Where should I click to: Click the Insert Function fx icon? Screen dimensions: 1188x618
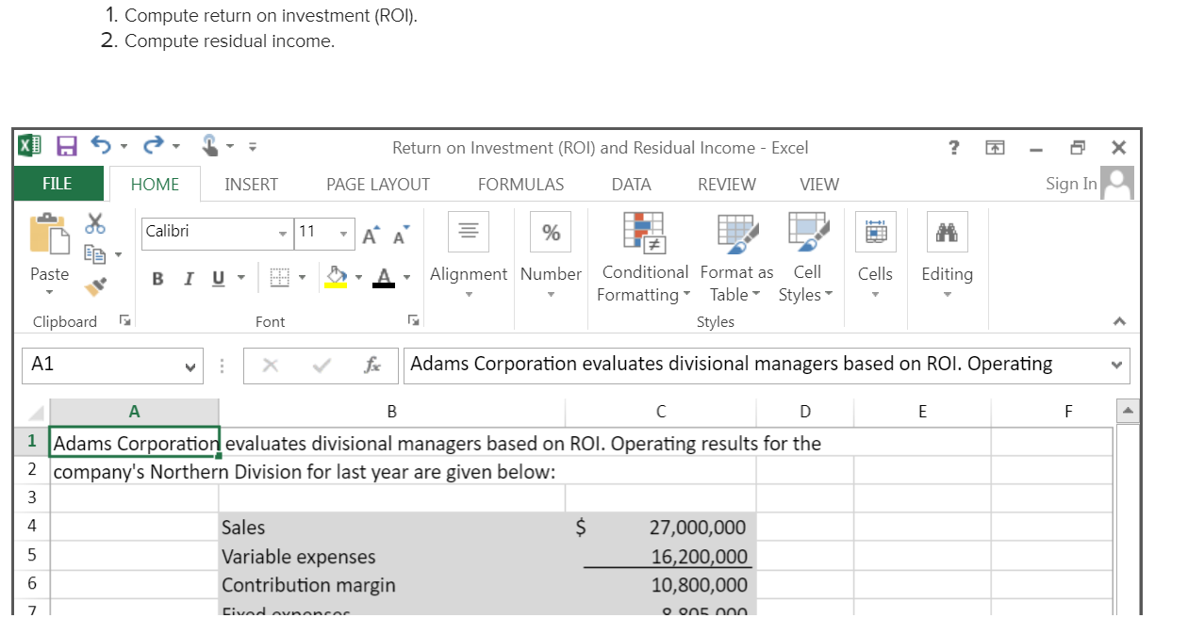point(372,366)
